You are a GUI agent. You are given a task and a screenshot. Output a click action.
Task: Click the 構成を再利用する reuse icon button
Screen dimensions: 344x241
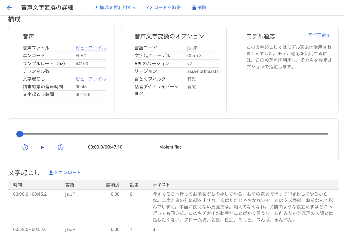tap(115, 8)
